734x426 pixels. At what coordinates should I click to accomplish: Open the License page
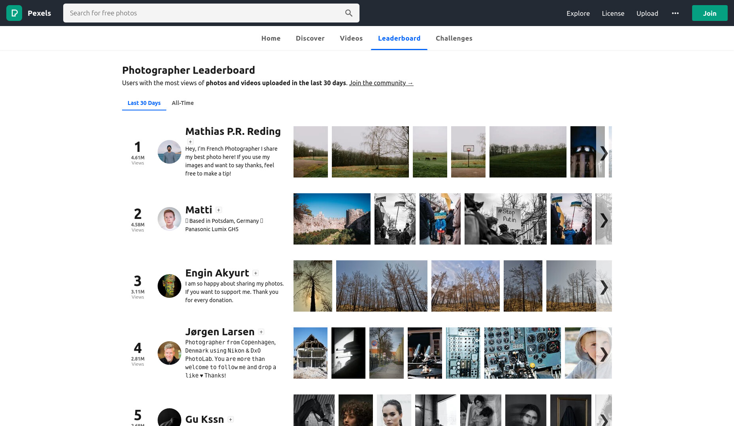click(x=613, y=13)
